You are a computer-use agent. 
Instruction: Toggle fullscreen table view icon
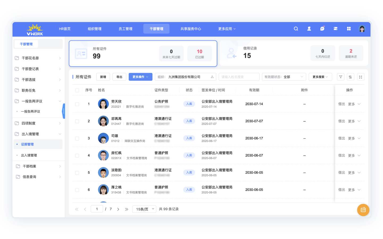point(361,77)
